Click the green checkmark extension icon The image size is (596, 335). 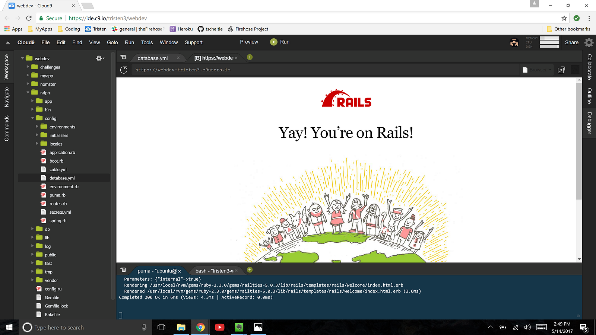tap(577, 18)
